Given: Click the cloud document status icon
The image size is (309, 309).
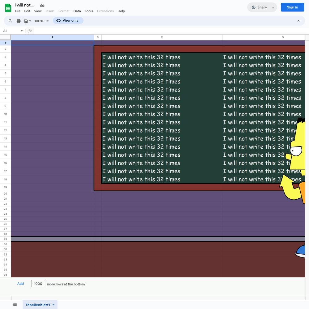Looking at the screenshot, I should 42,5.
